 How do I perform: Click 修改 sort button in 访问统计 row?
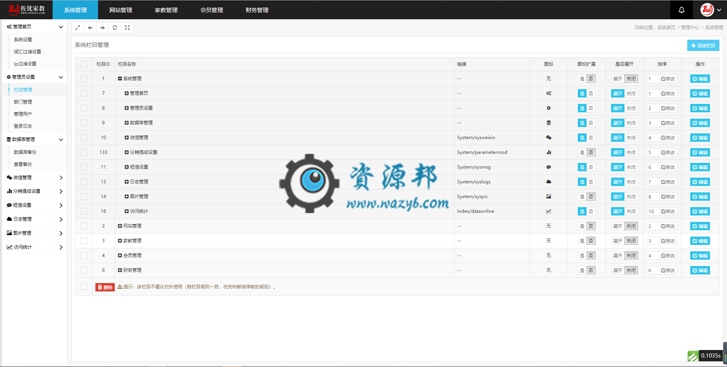(x=668, y=211)
